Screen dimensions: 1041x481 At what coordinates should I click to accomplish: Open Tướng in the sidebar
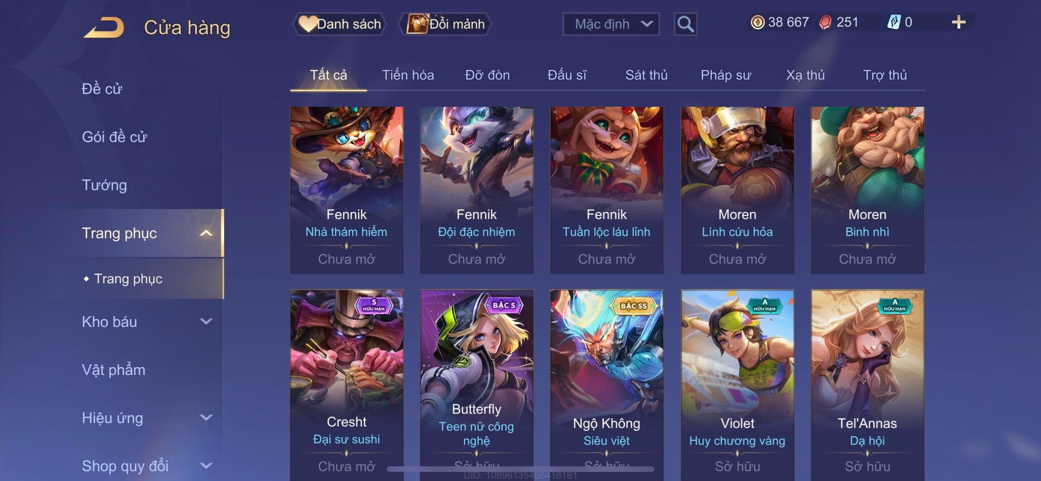coord(104,185)
